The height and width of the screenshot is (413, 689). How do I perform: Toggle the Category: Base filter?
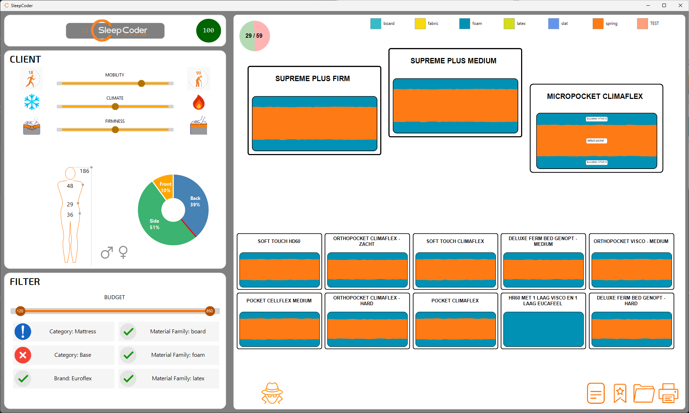[x=23, y=355]
